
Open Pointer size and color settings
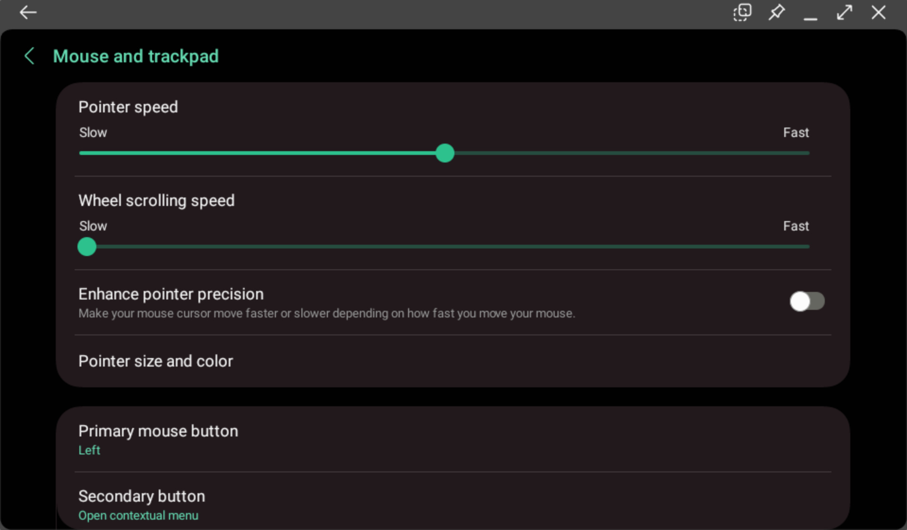[x=156, y=361]
